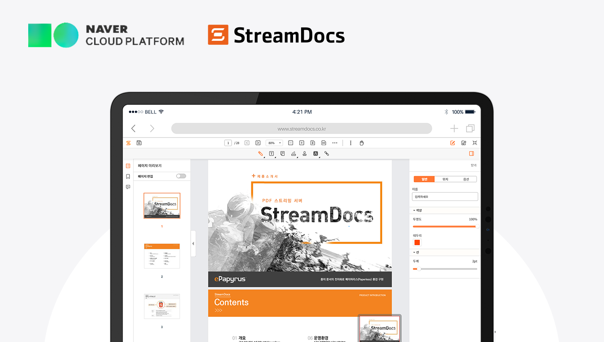Open the page thumbnails sidebar icon
The image size is (604, 342).
128,166
